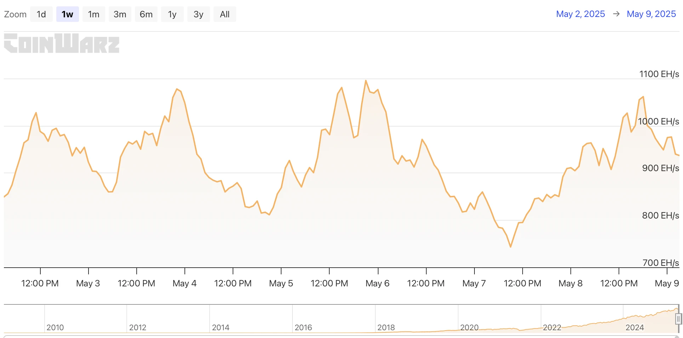Set chart zoom to 3m
Image resolution: width=683 pixels, height=338 pixels.
tap(120, 14)
